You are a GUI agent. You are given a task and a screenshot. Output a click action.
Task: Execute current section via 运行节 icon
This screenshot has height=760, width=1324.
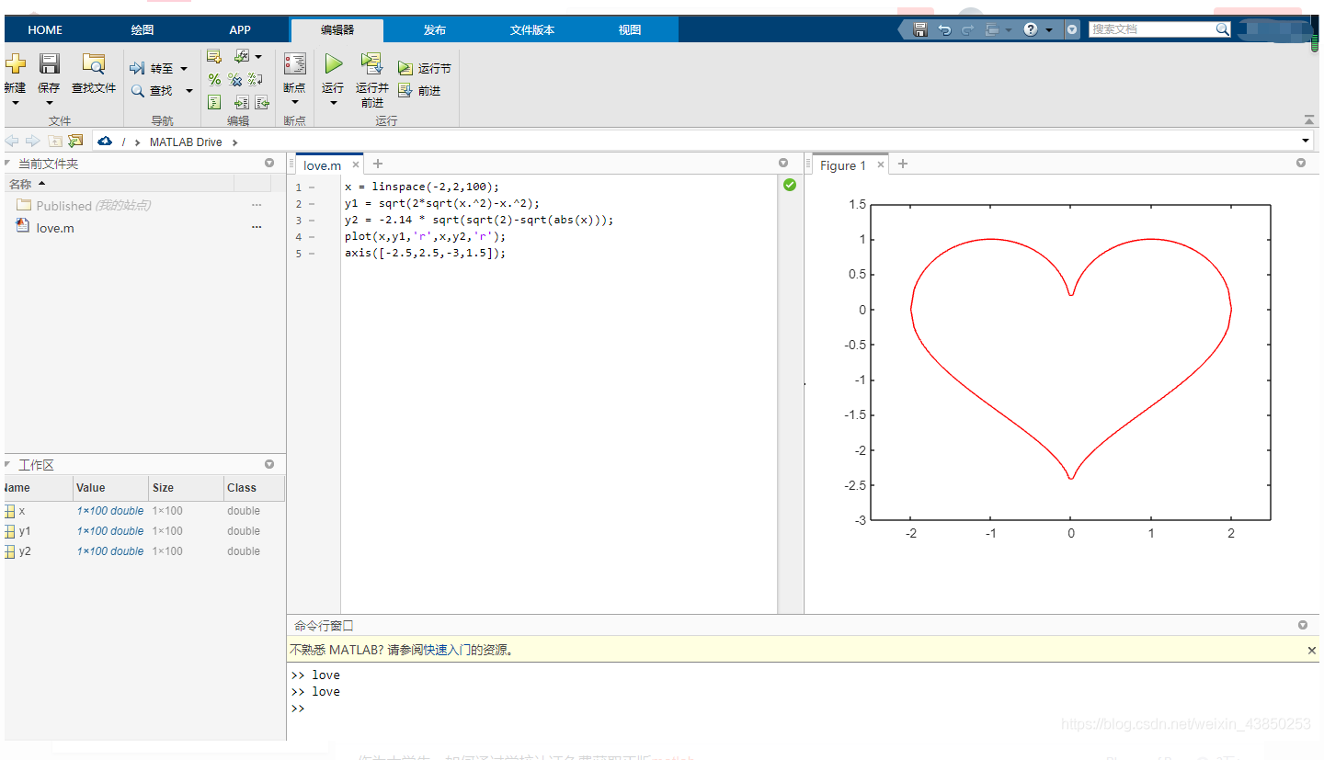point(407,67)
